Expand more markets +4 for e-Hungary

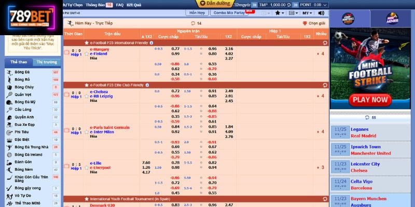(321, 54)
